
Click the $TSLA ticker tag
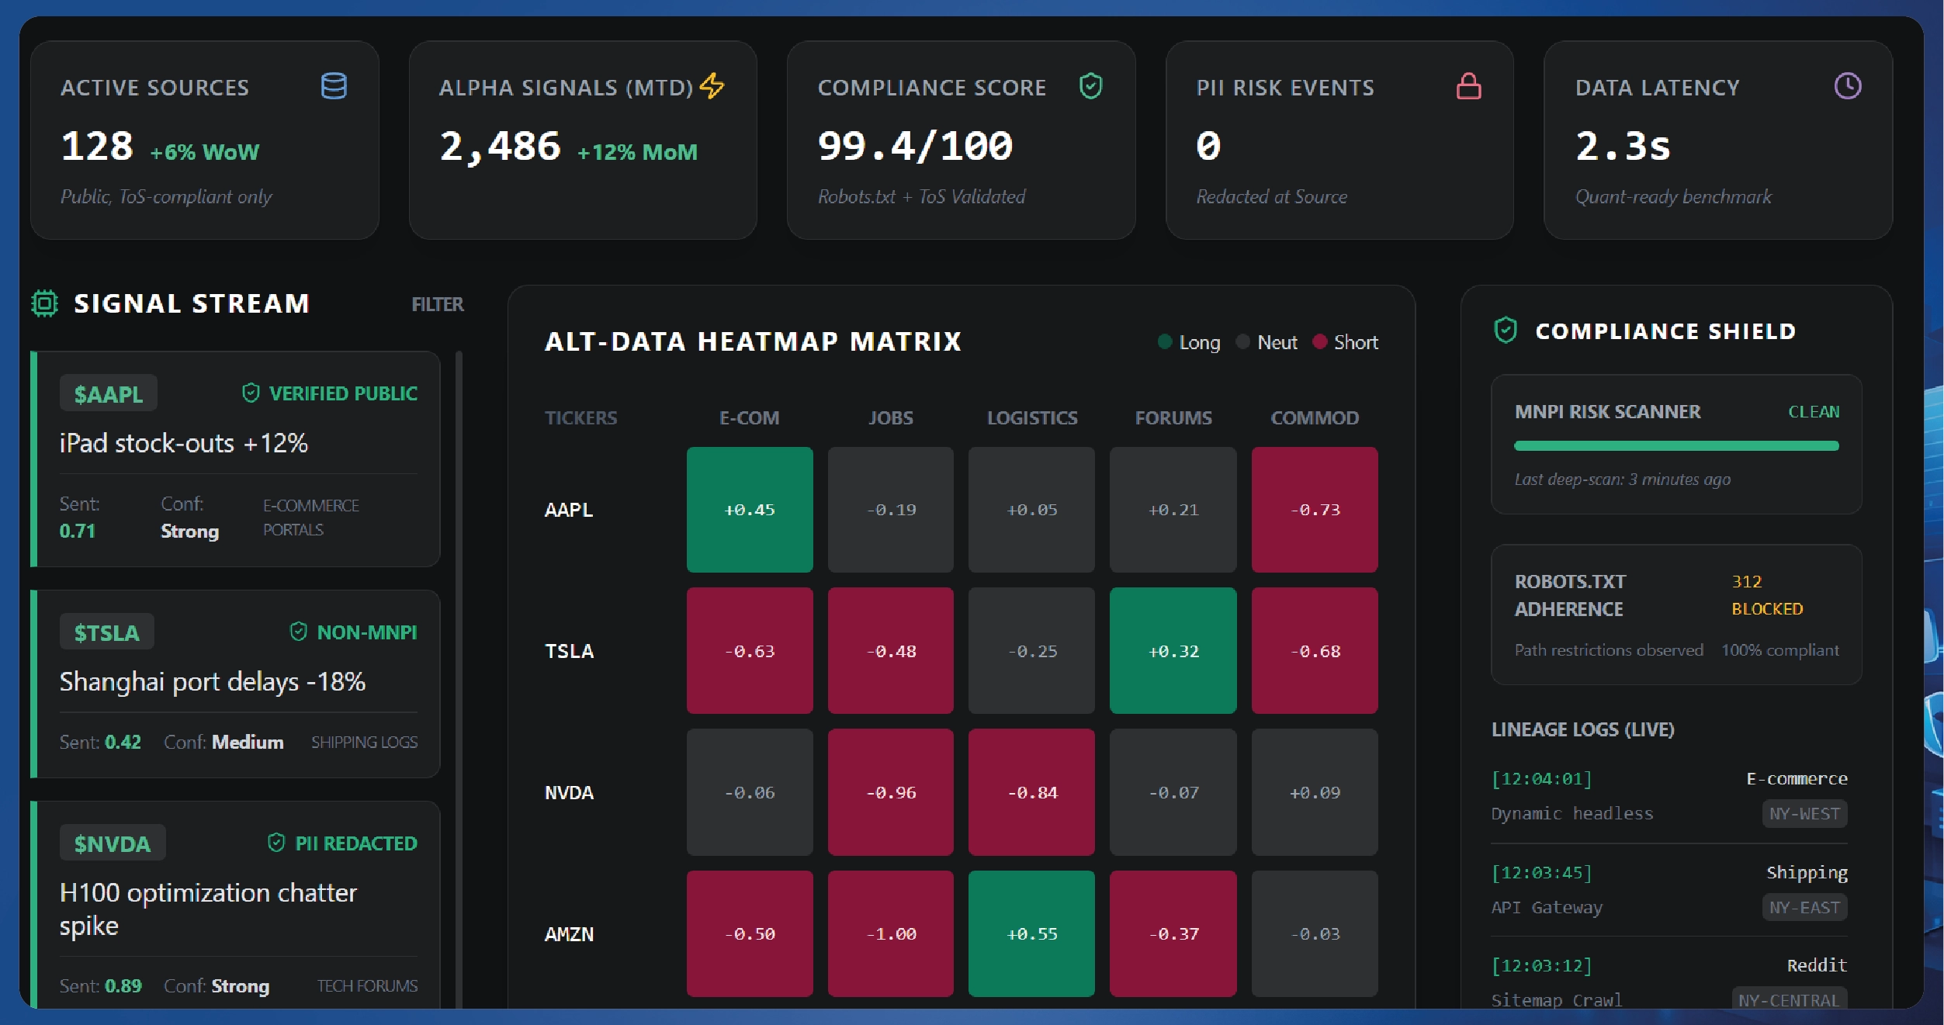tap(107, 632)
